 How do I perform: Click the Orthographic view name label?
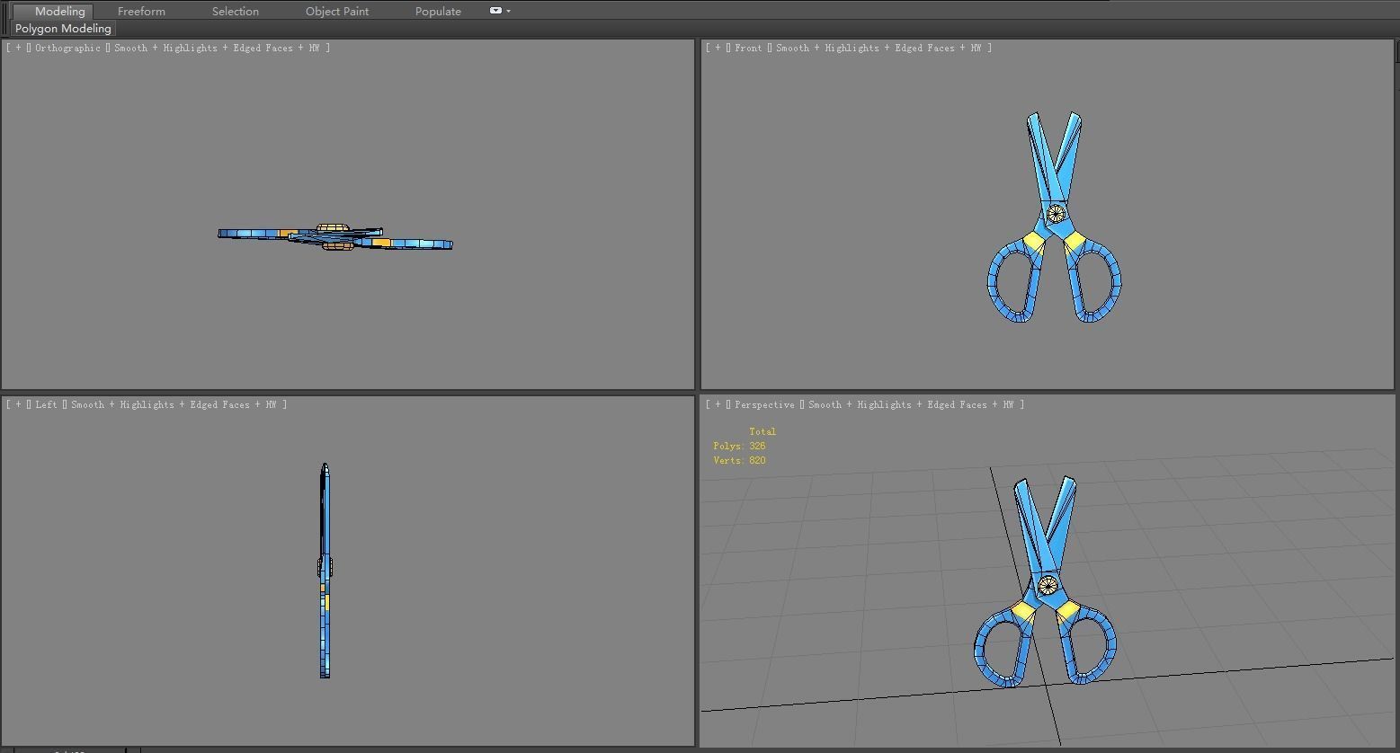[67, 49]
